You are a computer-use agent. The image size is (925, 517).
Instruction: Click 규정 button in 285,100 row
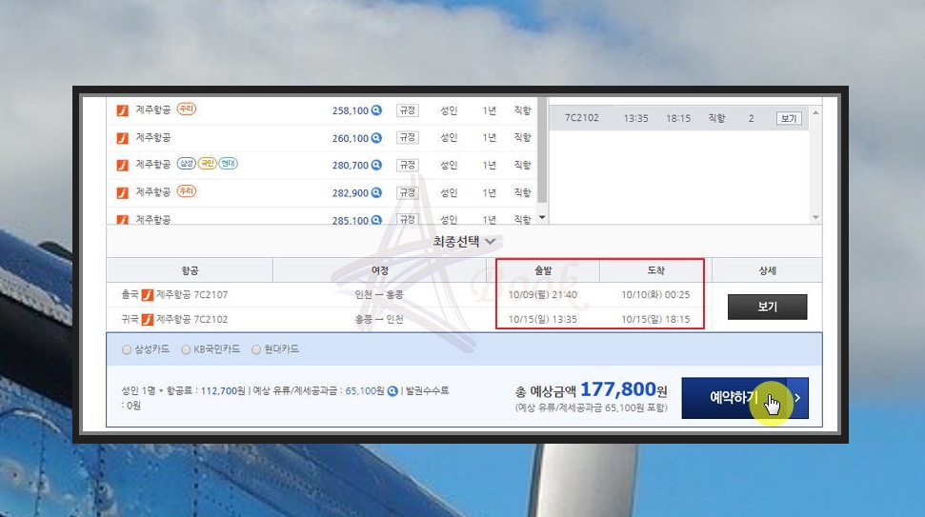pos(407,219)
